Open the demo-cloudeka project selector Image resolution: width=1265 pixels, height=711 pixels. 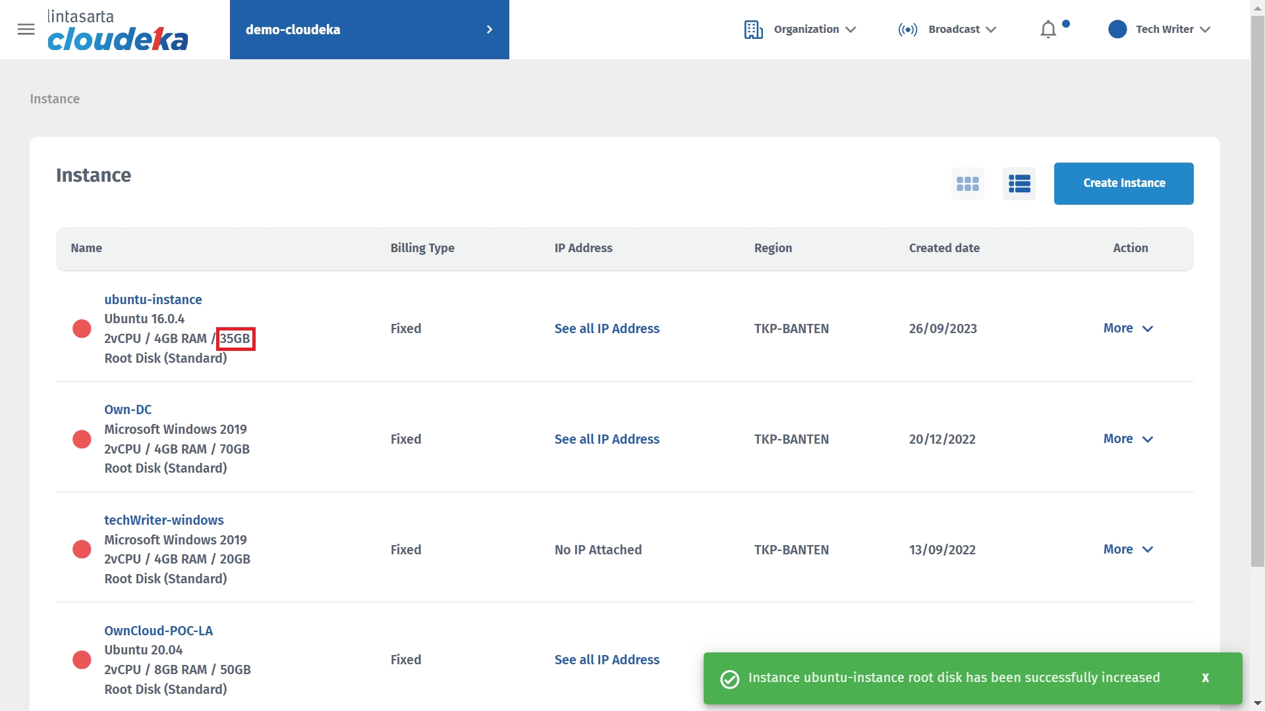point(369,30)
